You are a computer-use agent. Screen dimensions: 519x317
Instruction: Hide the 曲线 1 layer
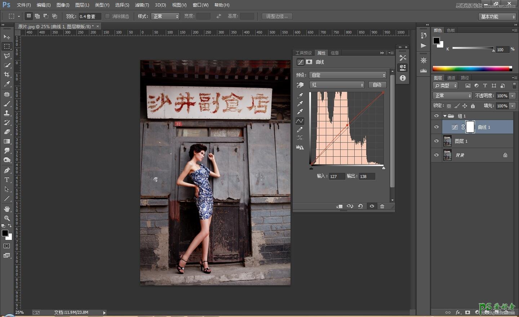436,127
